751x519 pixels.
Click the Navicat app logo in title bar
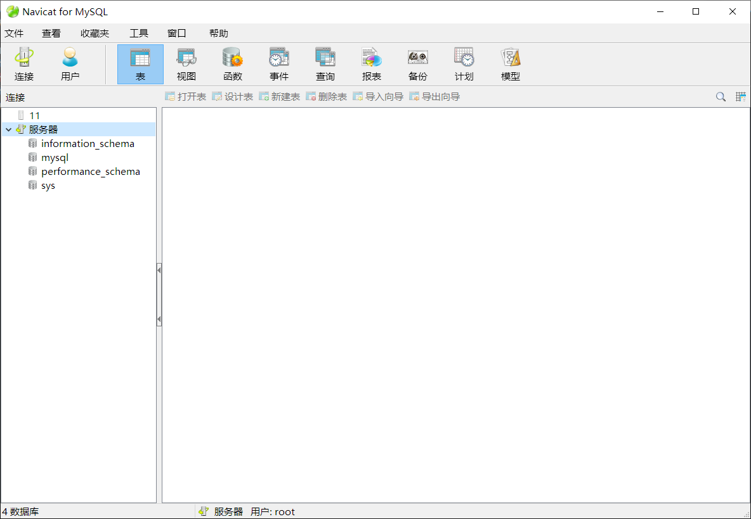pyautogui.click(x=13, y=11)
